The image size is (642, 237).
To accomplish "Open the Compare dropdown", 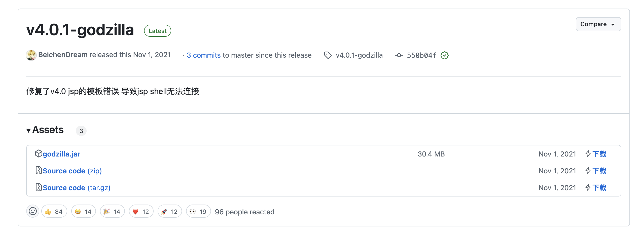I will (x=598, y=24).
